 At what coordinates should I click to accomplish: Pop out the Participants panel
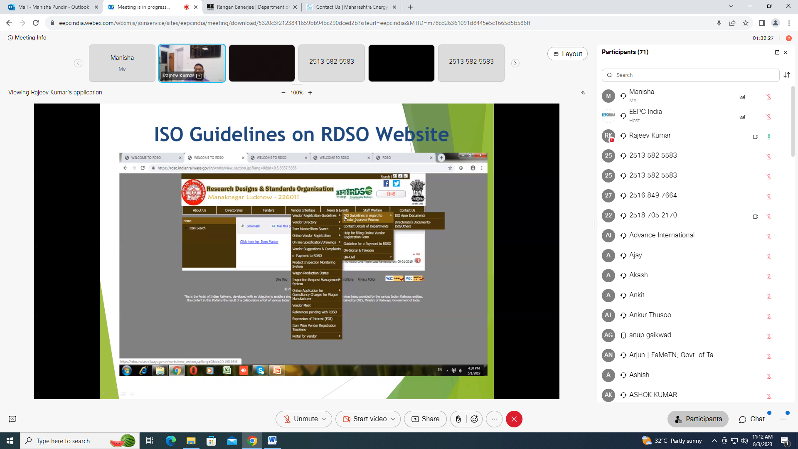(777, 52)
